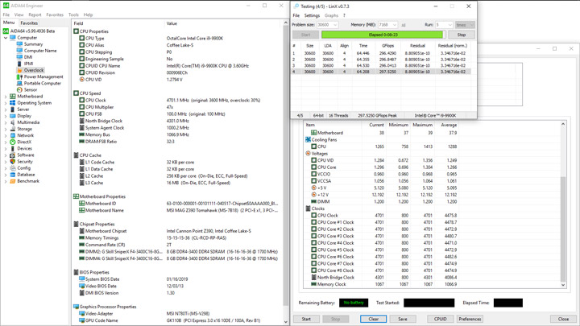This screenshot has height=326, width=580.
Task: Select the Database node icon
Action: [13, 175]
